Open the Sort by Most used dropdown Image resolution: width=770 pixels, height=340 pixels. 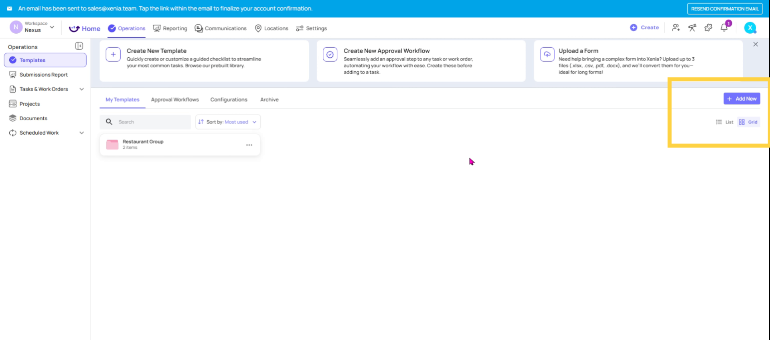click(228, 122)
